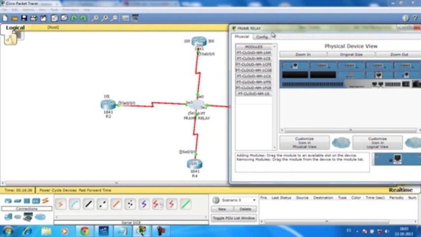Viewport: 421px width, 237px height.
Task: Choose the orange Fiber cable icon
Action: (x=116, y=204)
